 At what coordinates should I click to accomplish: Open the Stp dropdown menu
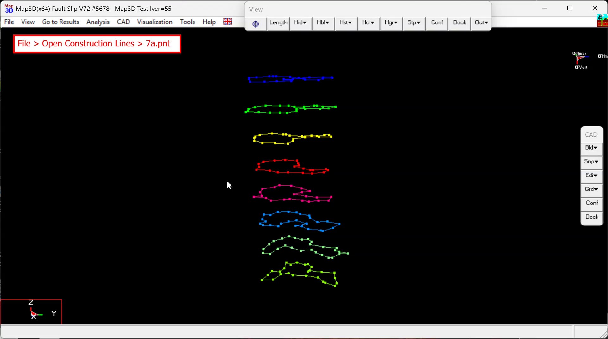click(414, 23)
